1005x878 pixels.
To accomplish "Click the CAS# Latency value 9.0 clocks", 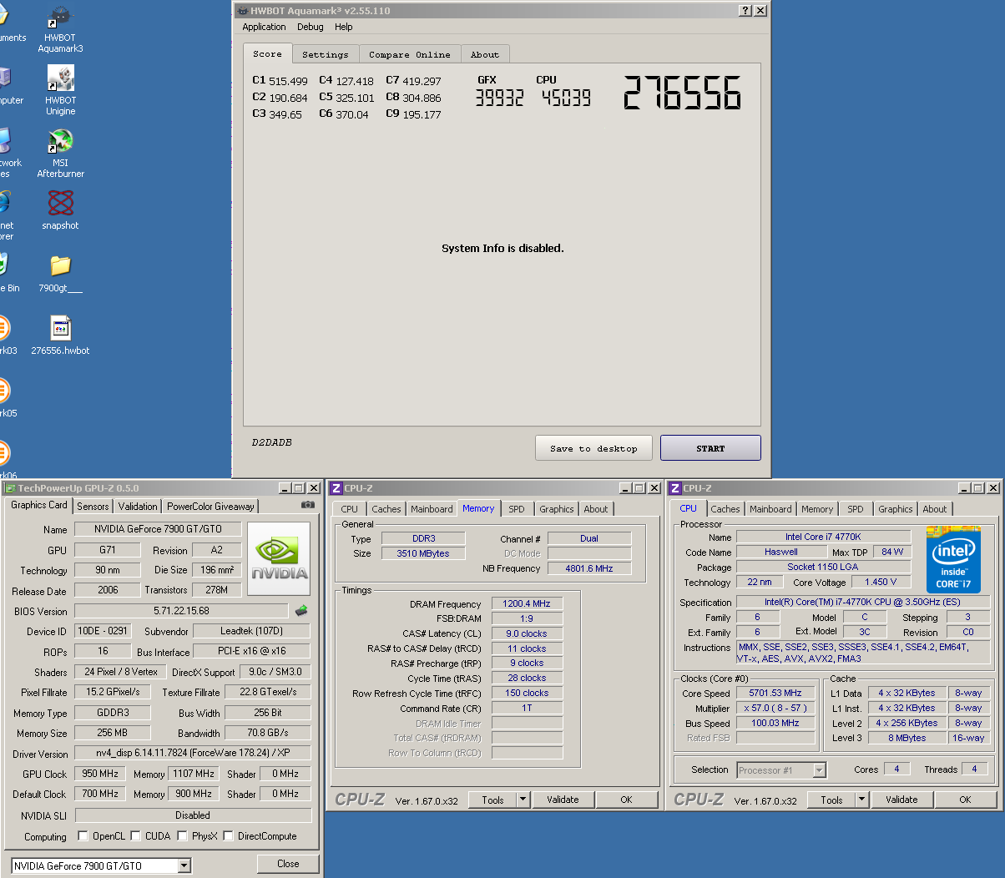I will click(527, 633).
